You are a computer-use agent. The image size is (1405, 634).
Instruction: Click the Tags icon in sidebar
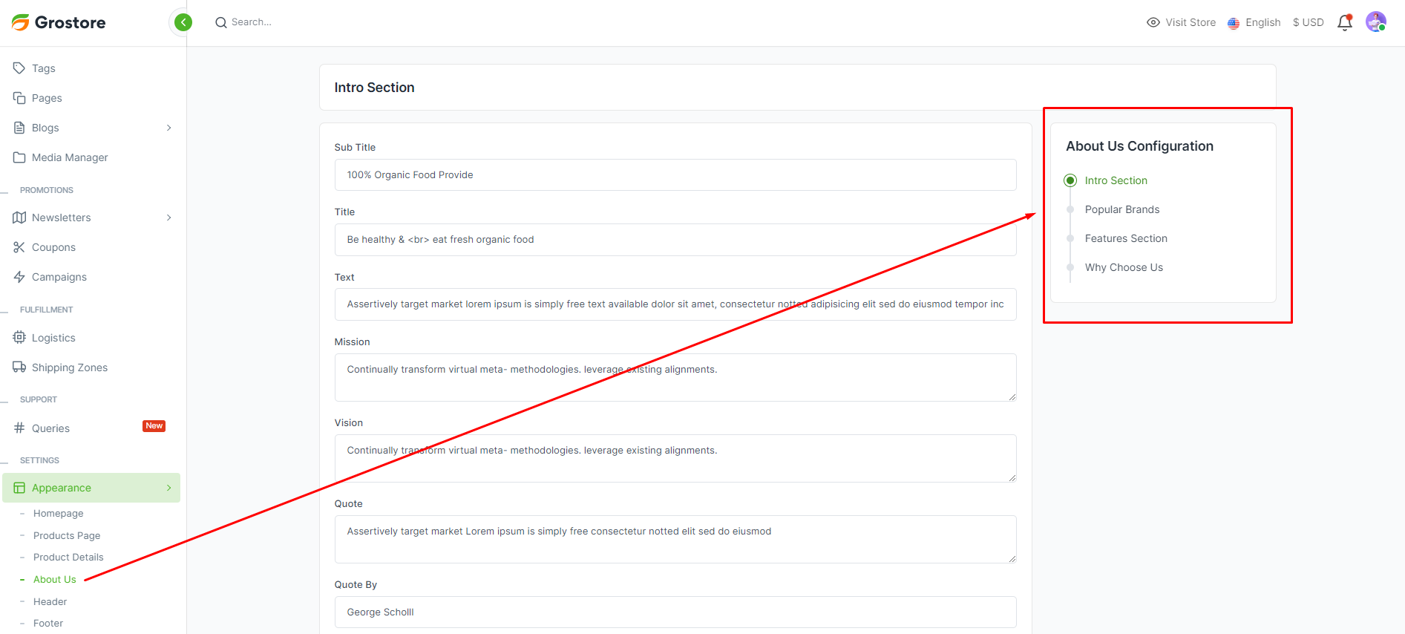(19, 68)
